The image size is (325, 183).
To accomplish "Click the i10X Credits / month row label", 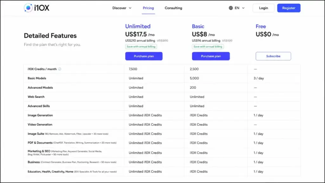I will point(42,69).
